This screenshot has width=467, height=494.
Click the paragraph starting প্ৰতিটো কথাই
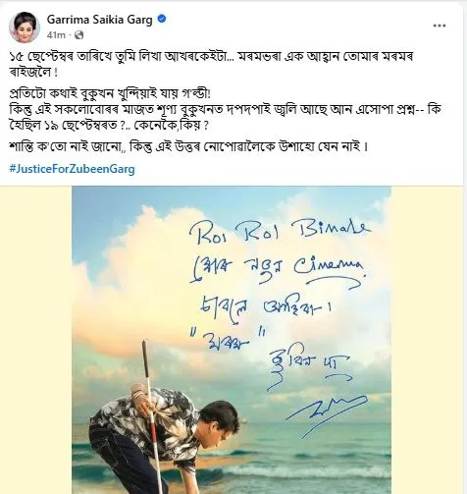tap(226, 110)
